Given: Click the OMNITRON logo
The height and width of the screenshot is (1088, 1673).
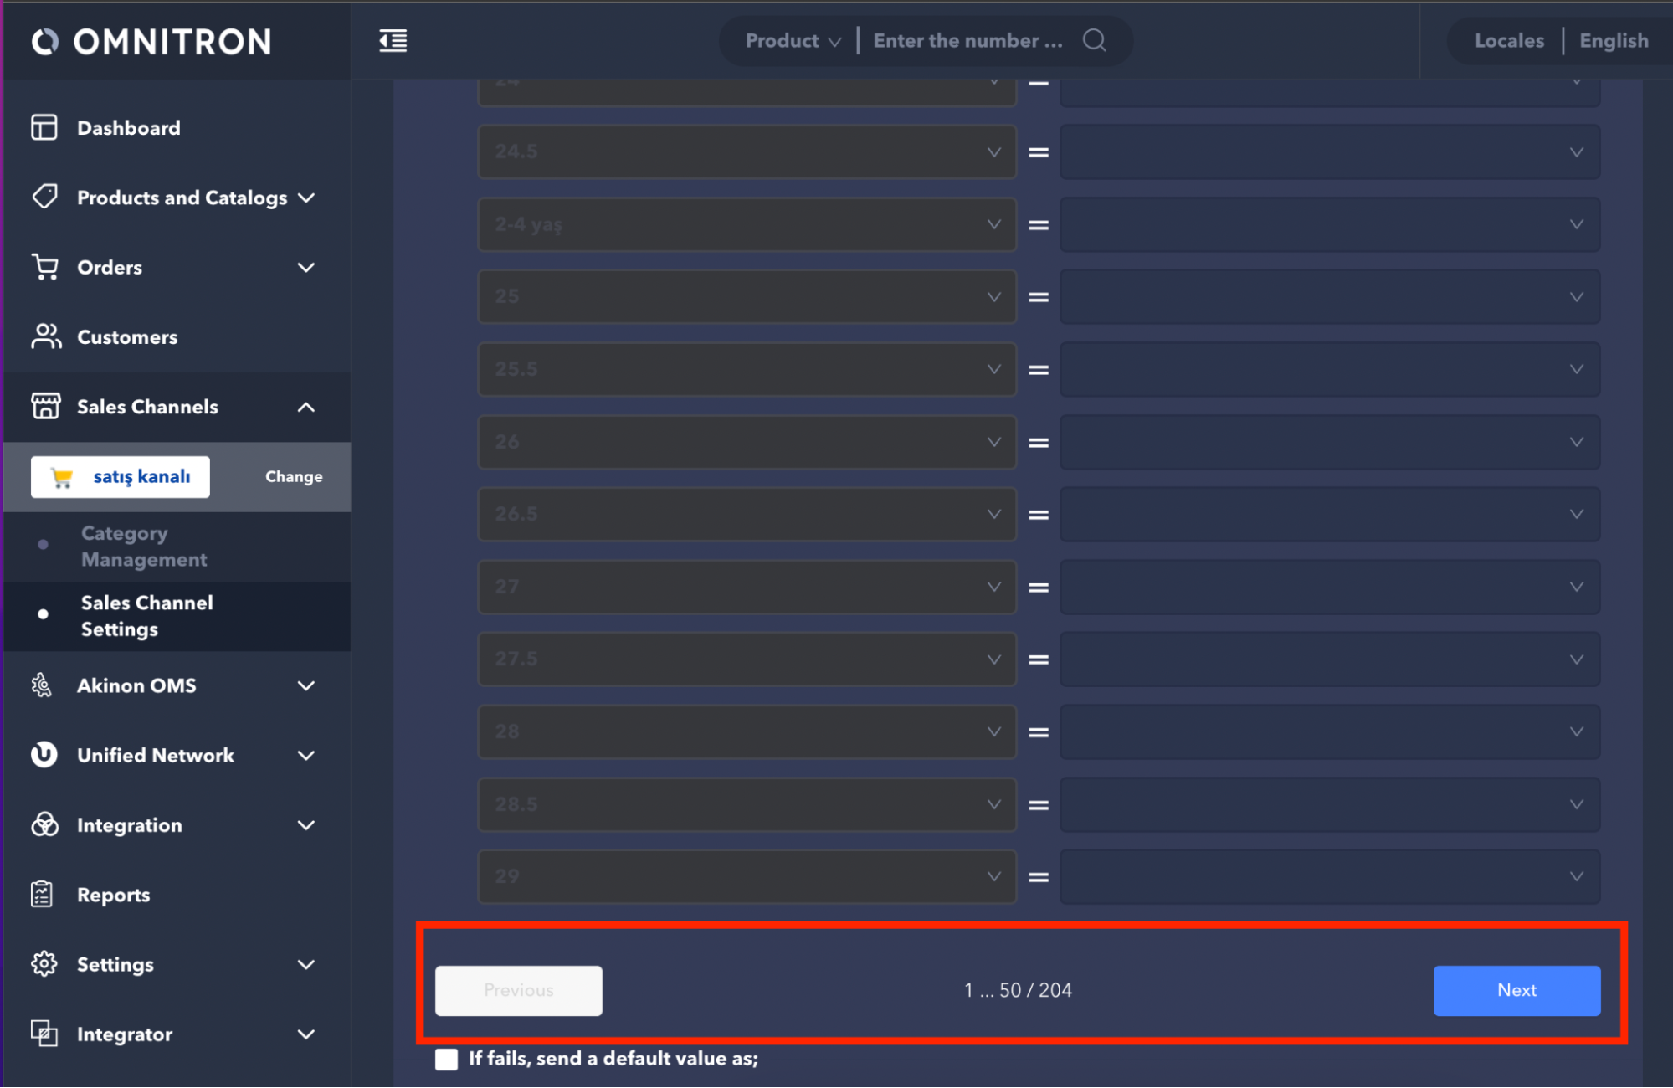Looking at the screenshot, I should 152,42.
